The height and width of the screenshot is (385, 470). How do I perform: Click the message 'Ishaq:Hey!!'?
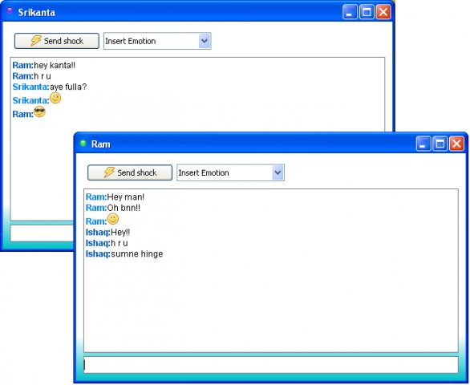(107, 233)
